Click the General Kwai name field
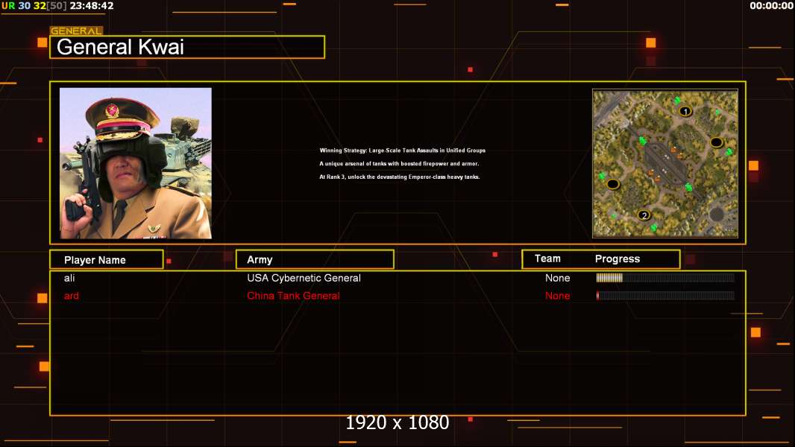Screen dimensions: 795x447 (x=187, y=47)
